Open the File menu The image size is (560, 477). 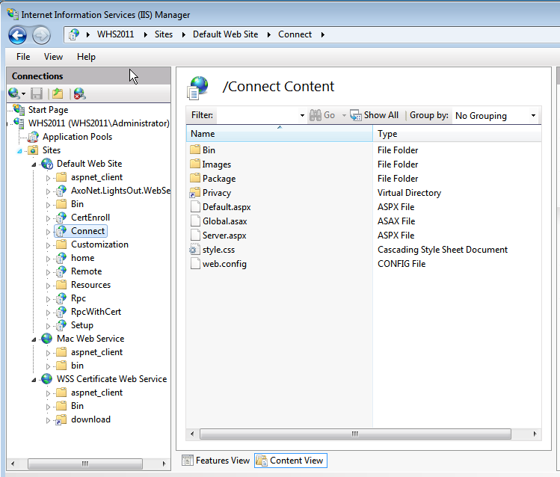pos(23,57)
